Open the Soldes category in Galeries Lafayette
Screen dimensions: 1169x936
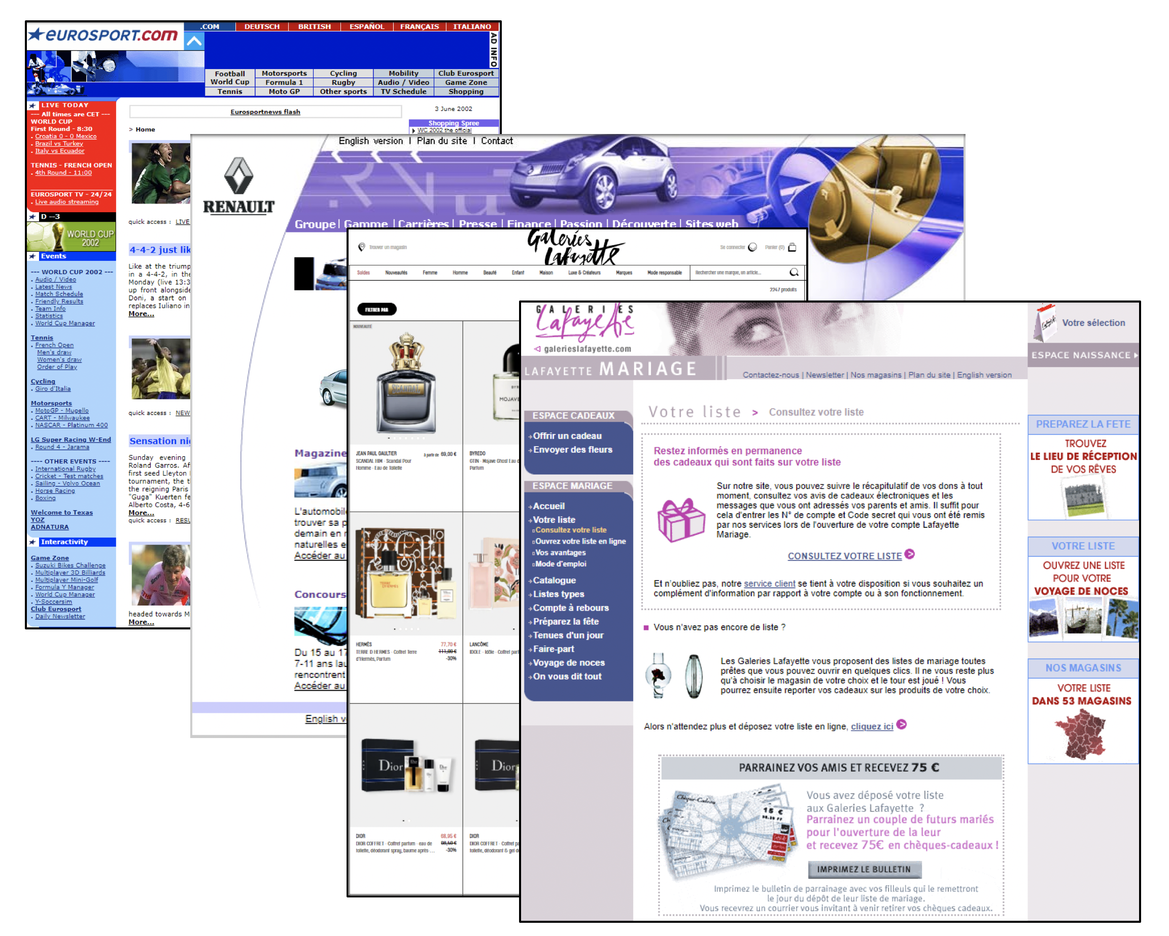pos(363,273)
